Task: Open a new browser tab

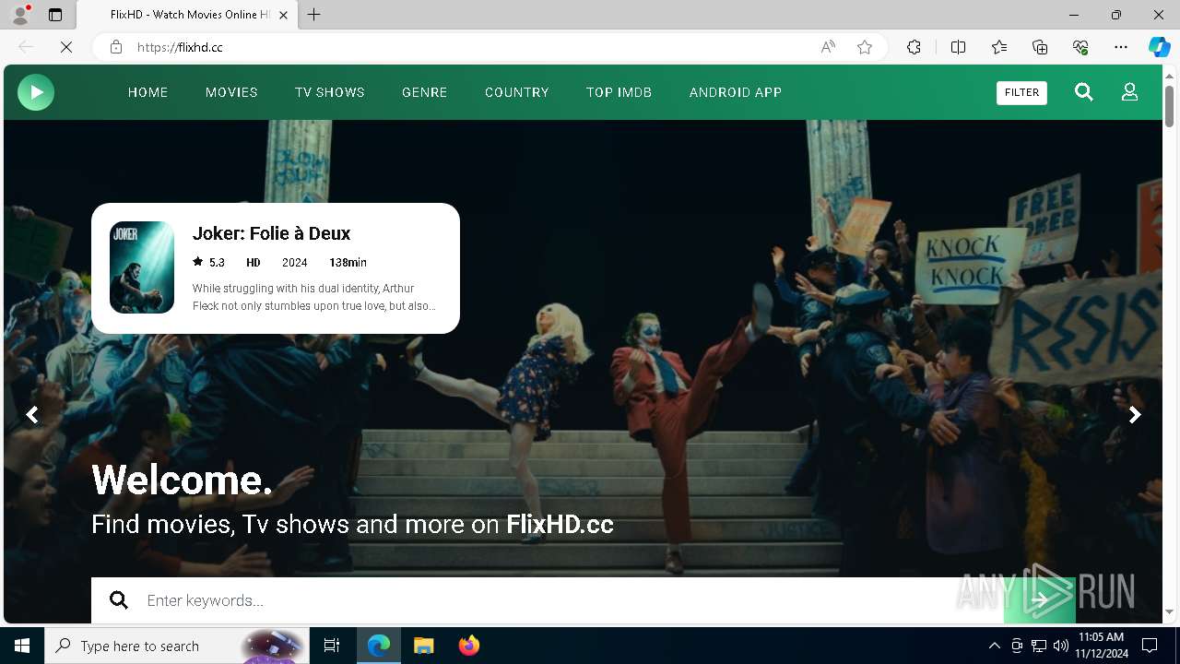Action: tap(314, 15)
